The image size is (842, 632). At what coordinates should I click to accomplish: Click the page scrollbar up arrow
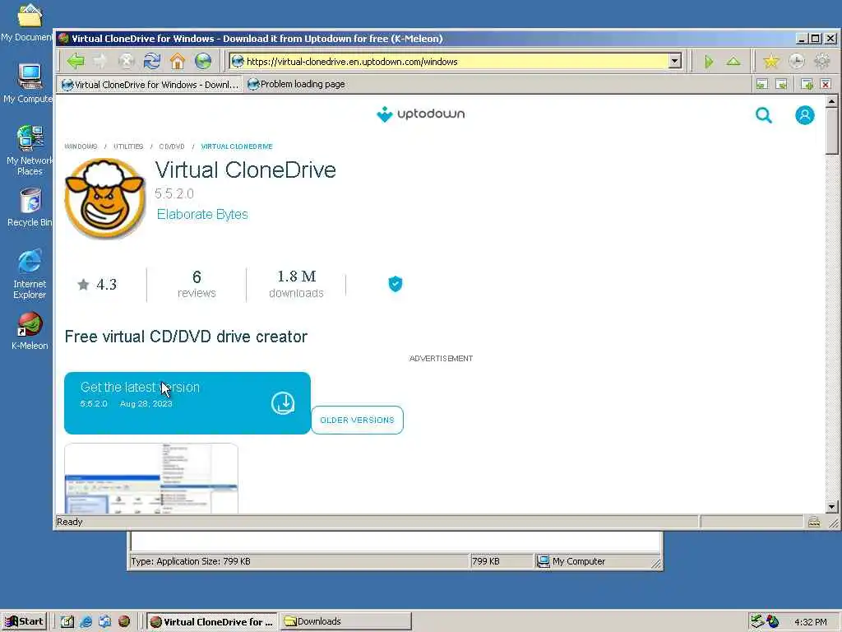pyautogui.click(x=832, y=101)
